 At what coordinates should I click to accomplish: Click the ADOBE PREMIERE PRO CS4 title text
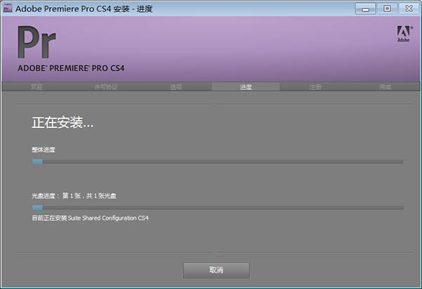click(x=71, y=68)
